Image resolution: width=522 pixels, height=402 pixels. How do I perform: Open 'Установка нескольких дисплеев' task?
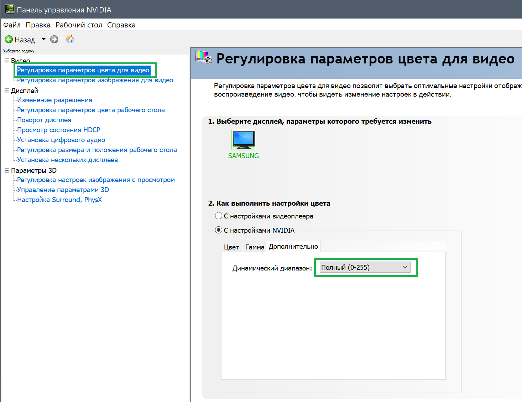click(x=67, y=160)
